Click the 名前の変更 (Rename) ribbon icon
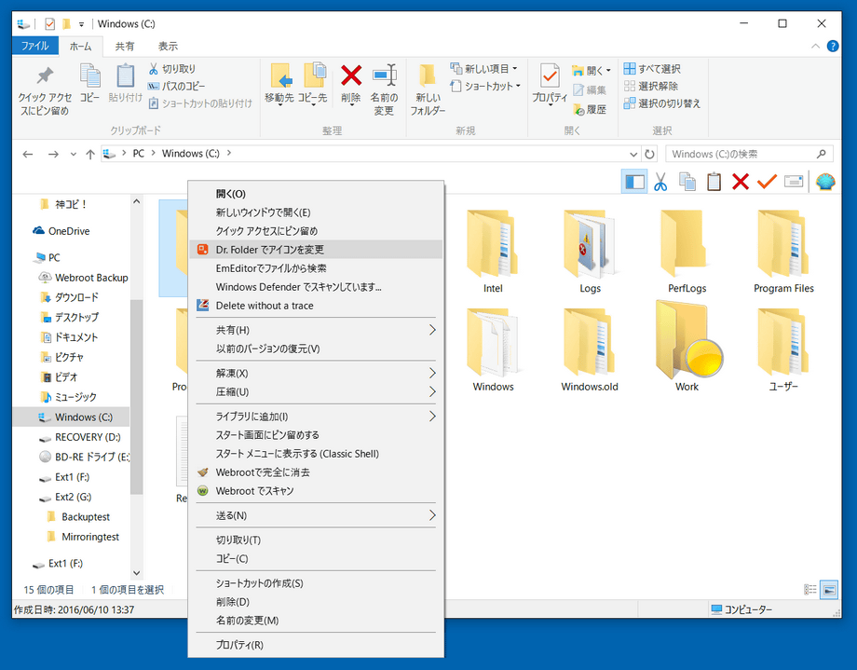857x670 pixels. point(384,75)
